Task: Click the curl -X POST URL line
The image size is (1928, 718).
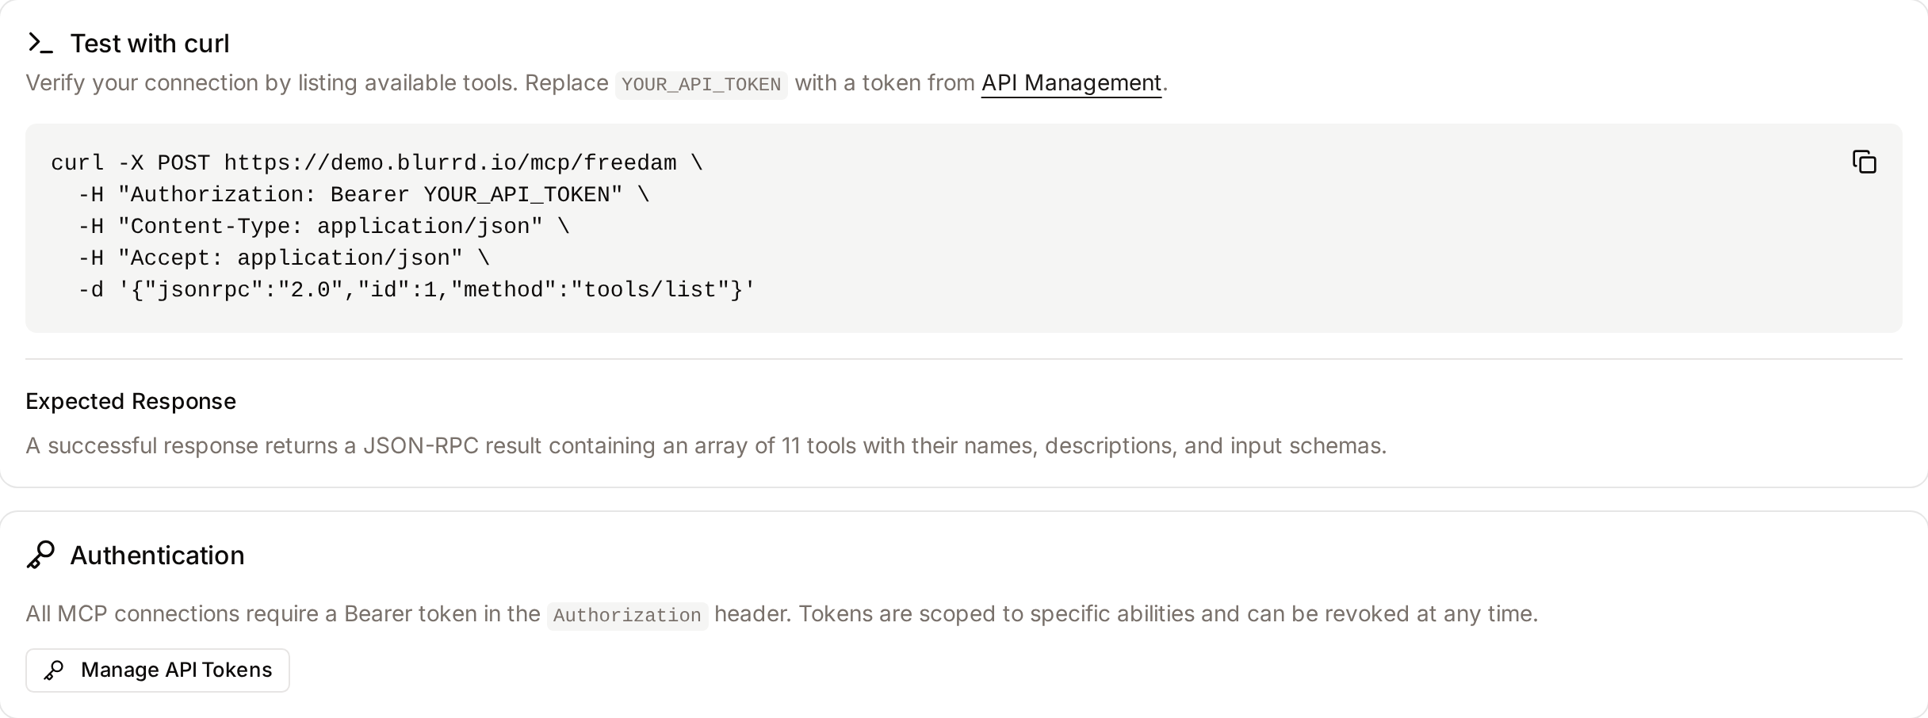Action: pyautogui.click(x=377, y=163)
